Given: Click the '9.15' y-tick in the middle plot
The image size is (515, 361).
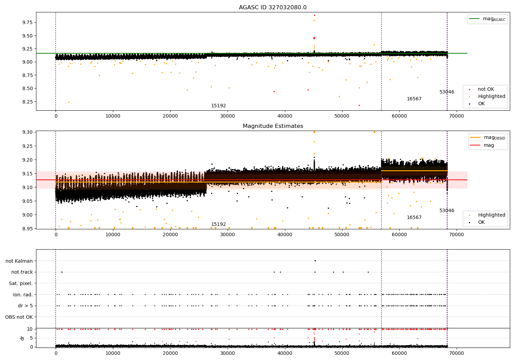Looking at the screenshot, I should pyautogui.click(x=28, y=174).
